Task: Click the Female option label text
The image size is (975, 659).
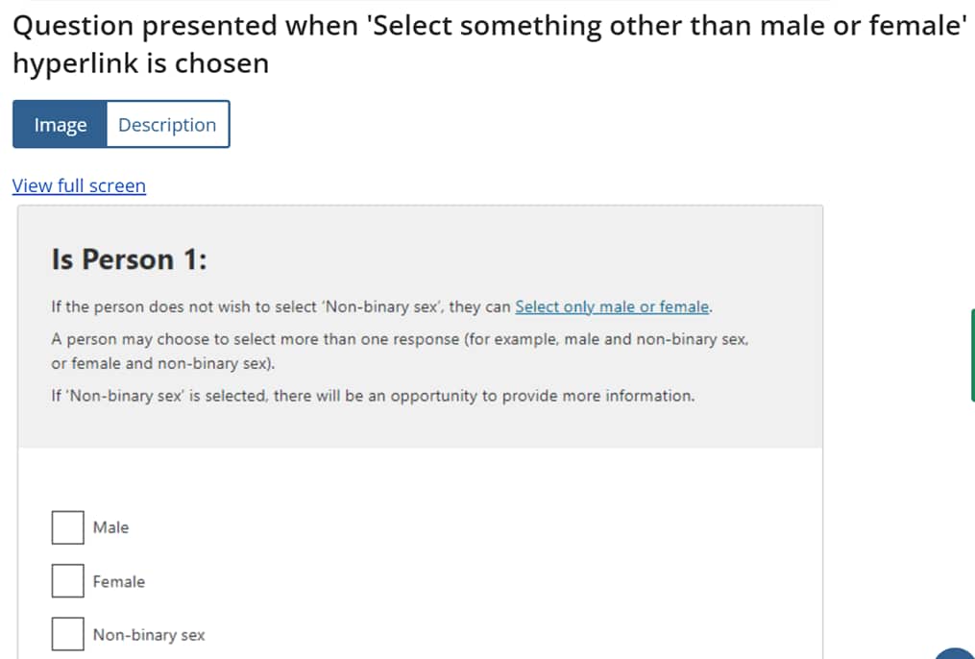Action: click(x=118, y=580)
